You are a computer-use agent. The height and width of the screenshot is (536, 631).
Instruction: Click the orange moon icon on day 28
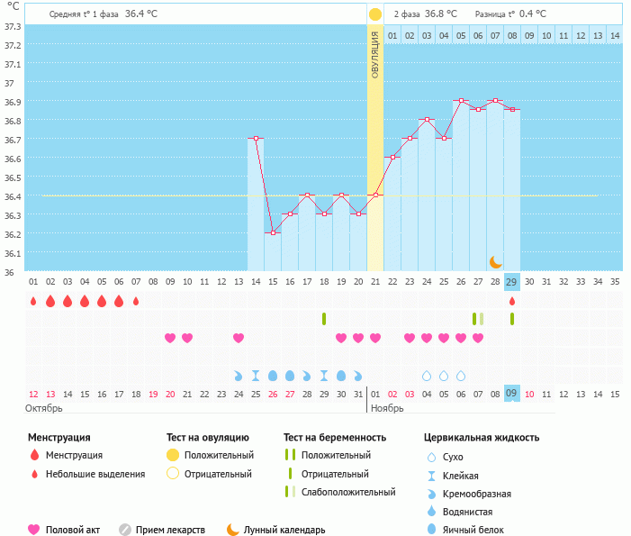pyautogui.click(x=496, y=262)
